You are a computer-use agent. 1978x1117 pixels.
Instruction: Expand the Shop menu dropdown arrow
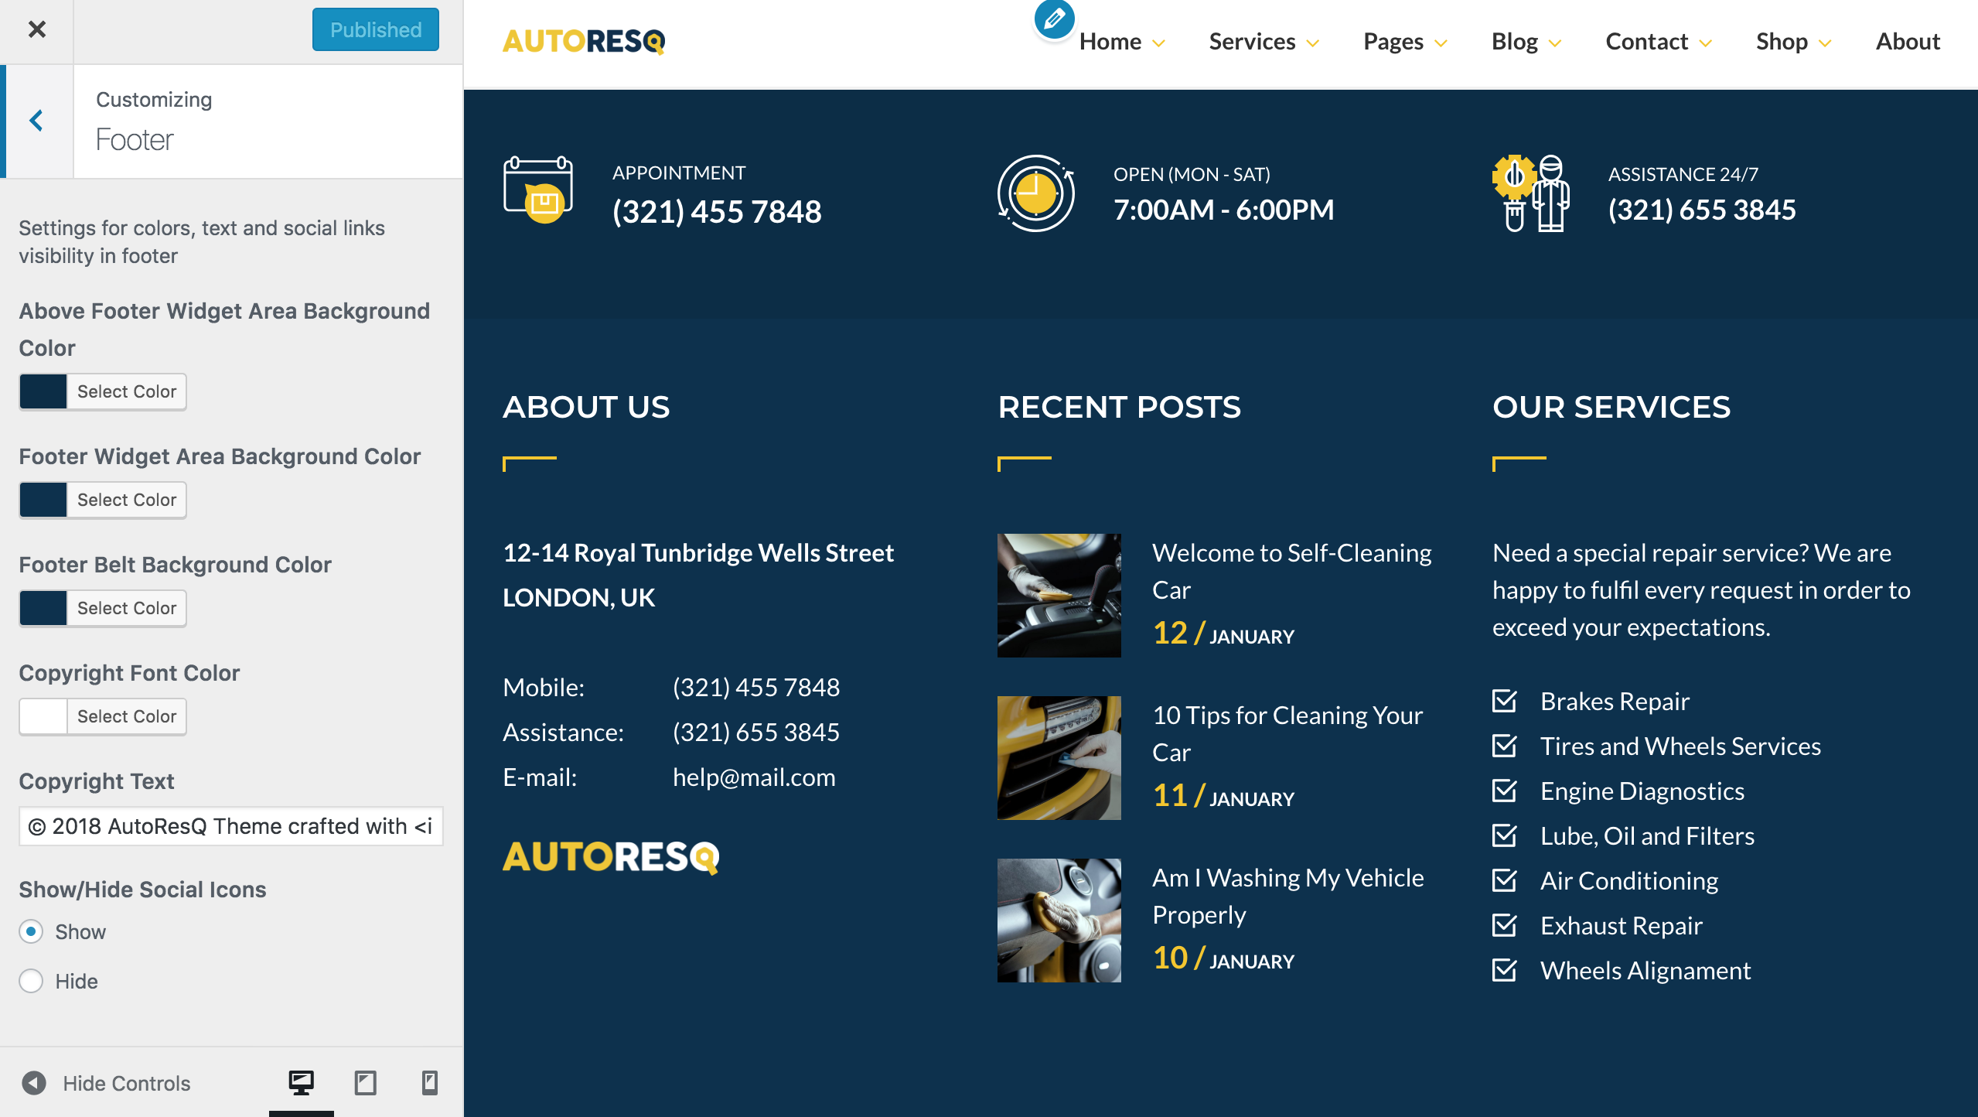point(1825,43)
